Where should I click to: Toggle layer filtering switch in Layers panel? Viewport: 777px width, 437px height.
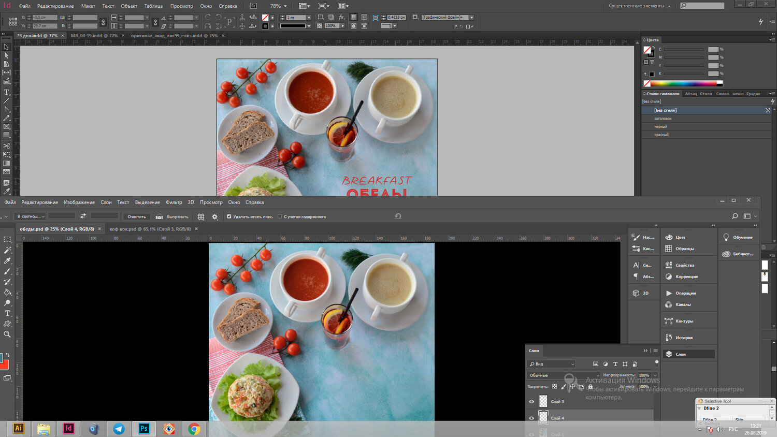click(x=657, y=362)
